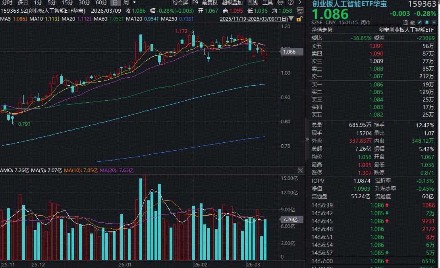Click the date range 2025/11/19-2026/03/09 text
Screen dimensions: 440x268
(253, 19)
